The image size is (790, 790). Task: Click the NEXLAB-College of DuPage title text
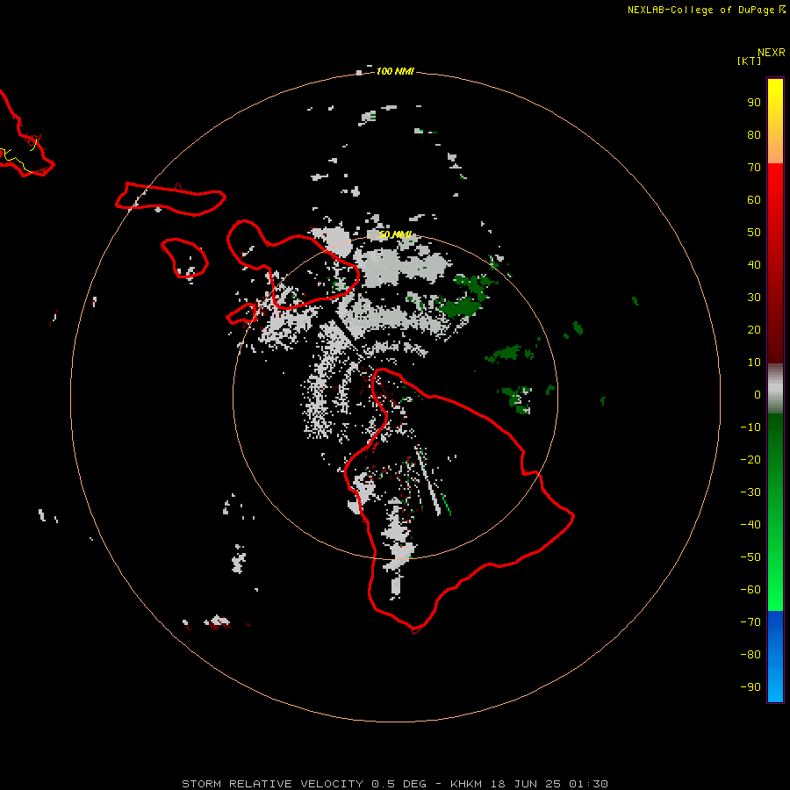[700, 10]
